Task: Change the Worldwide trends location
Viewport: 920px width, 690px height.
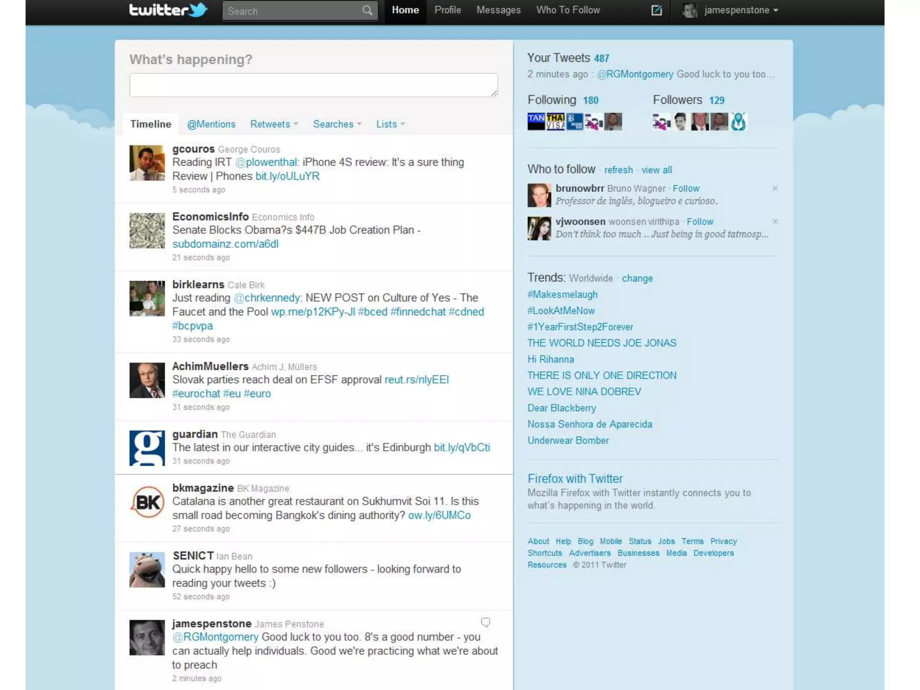Action: point(637,278)
